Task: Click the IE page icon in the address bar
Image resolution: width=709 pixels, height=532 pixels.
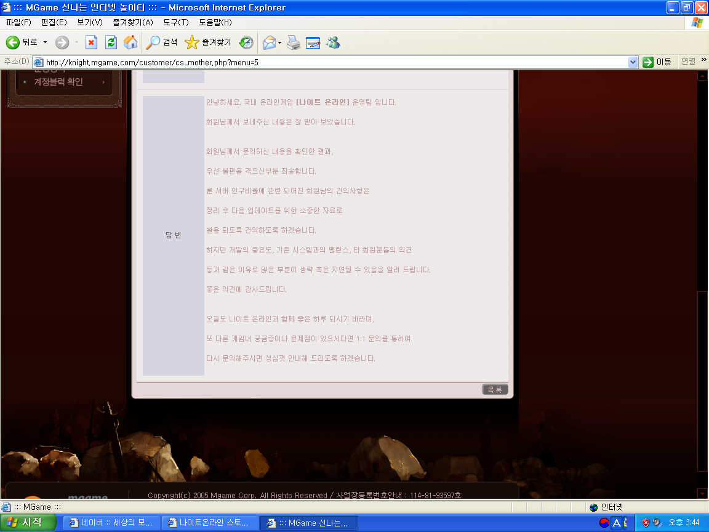Action: (39, 62)
